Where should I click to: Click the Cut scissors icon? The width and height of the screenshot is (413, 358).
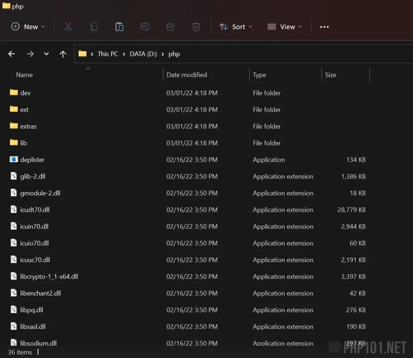coord(68,27)
